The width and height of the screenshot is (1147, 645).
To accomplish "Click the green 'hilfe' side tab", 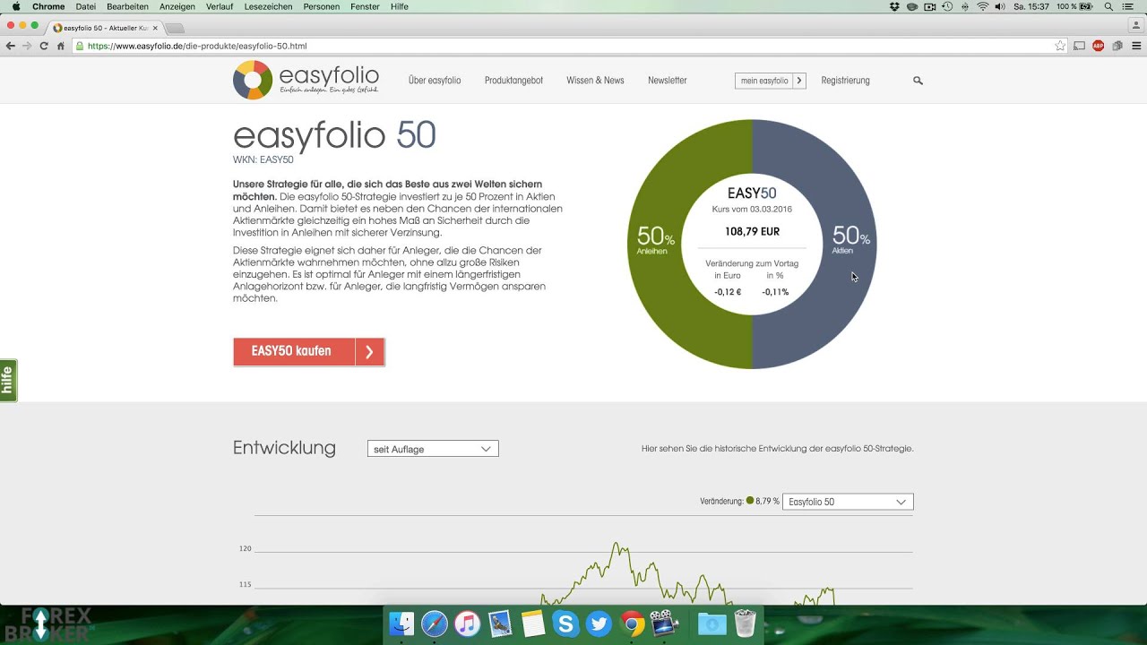I will coord(8,380).
